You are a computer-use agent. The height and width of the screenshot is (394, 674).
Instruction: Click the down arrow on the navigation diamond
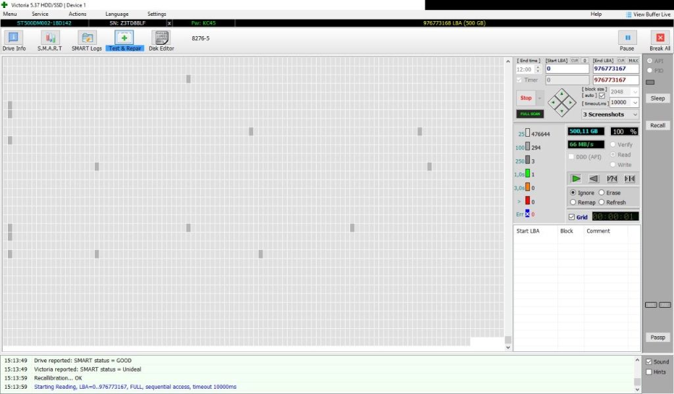pyautogui.click(x=562, y=111)
